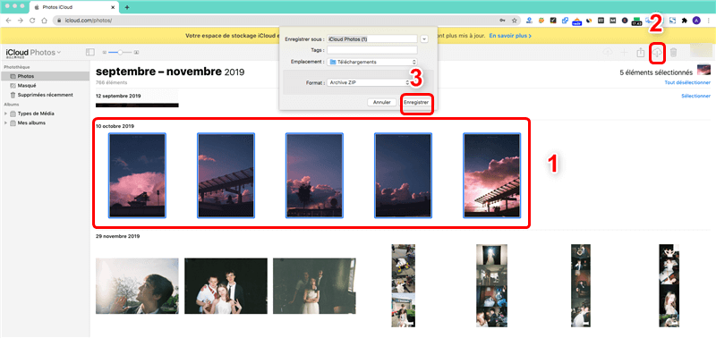Expand the Types de Média album group

pos(5,114)
